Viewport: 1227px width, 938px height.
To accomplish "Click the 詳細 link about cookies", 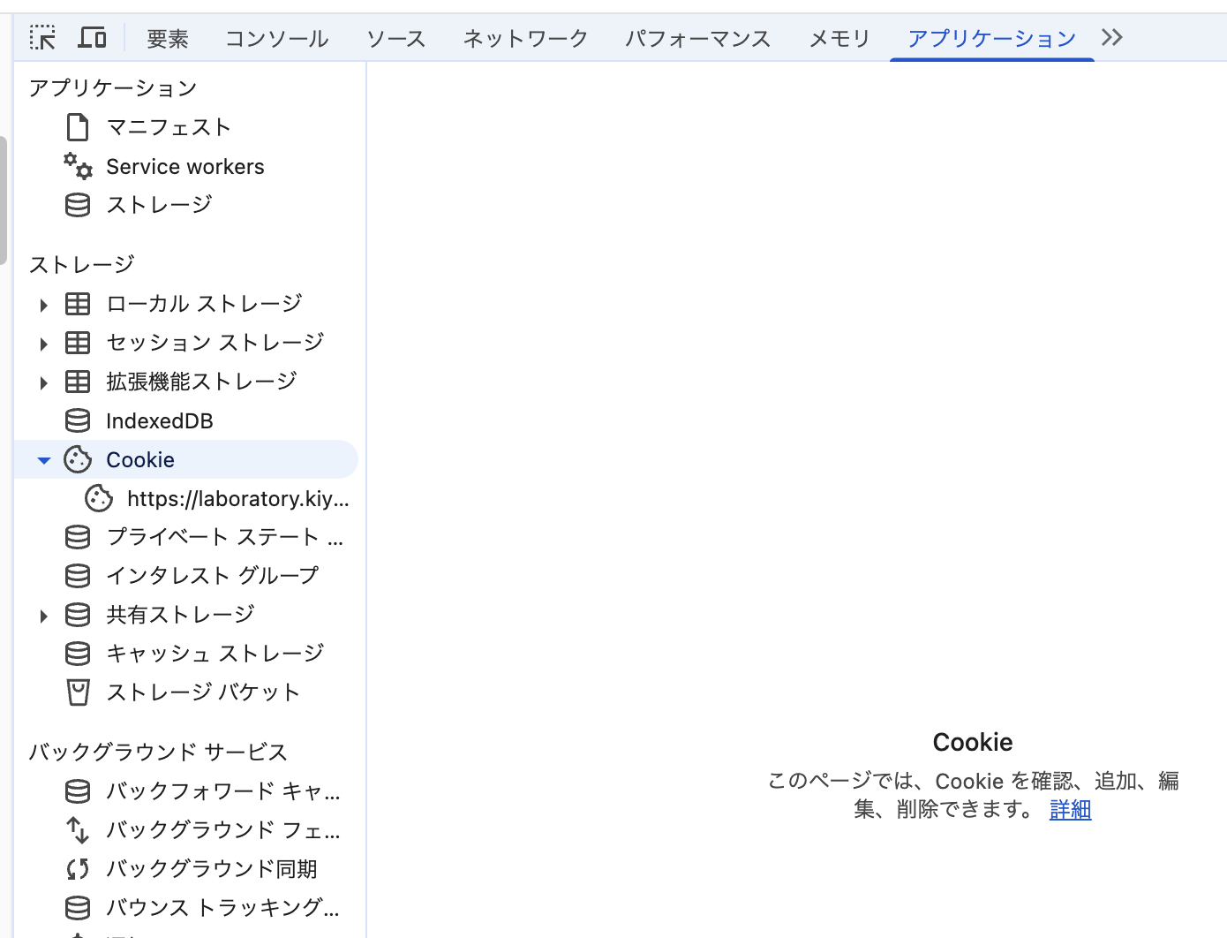I will pos(1070,809).
